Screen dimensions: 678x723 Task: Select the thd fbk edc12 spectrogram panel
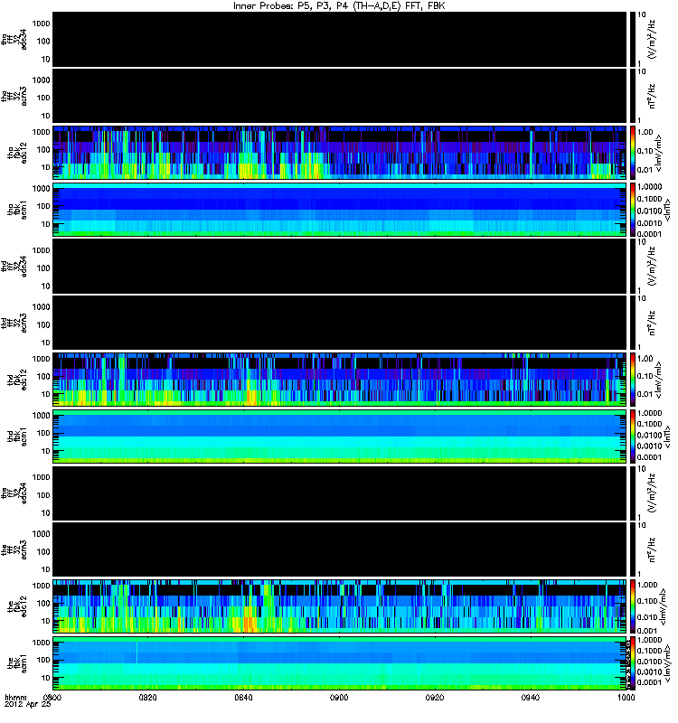pyautogui.click(x=340, y=380)
